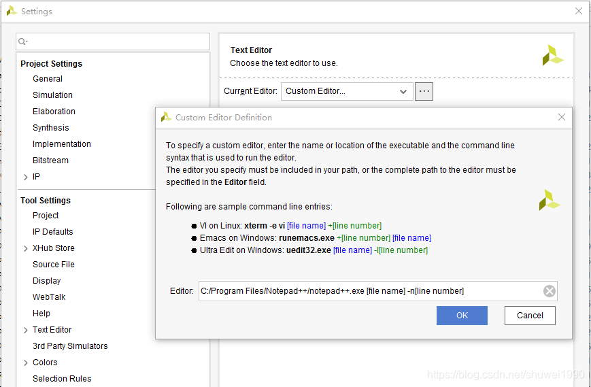Click the Cancel button
The height and width of the screenshot is (387, 591).
[530, 316]
